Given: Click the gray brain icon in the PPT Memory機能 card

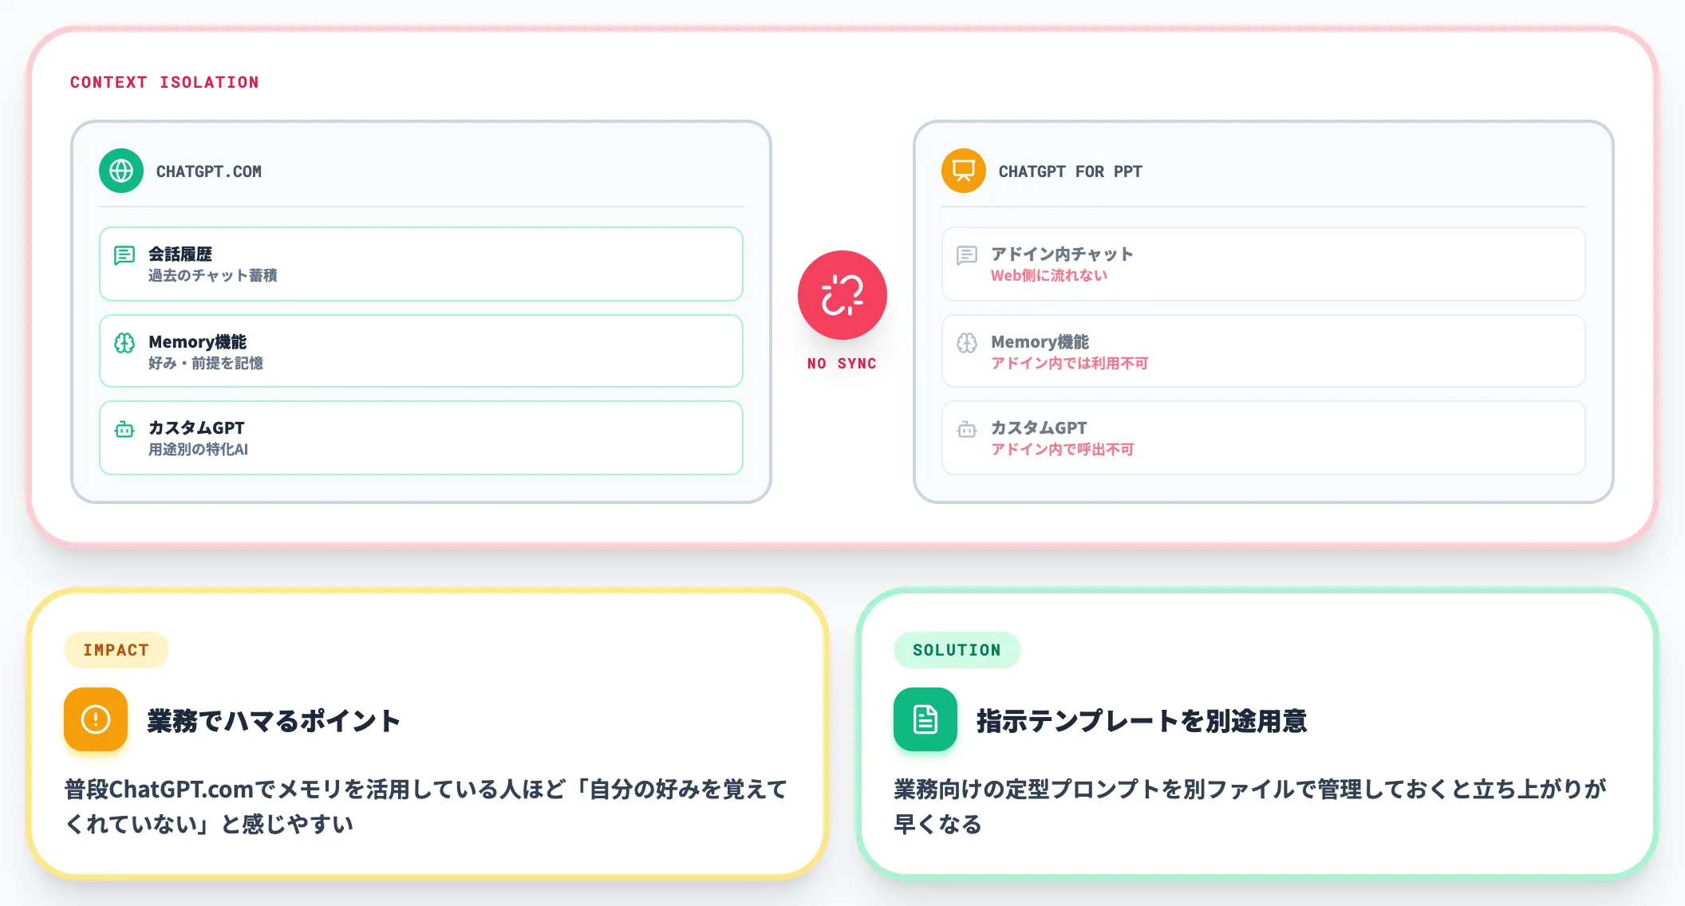Looking at the screenshot, I should [x=967, y=343].
